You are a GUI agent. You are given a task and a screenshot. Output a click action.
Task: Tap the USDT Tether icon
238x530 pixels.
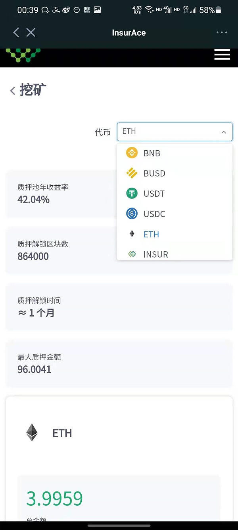132,194
